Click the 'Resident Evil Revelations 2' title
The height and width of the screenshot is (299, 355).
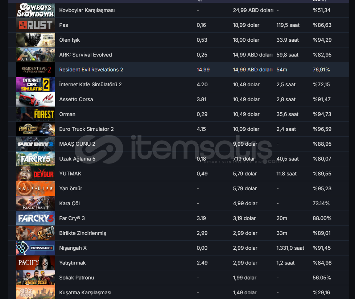(91, 70)
